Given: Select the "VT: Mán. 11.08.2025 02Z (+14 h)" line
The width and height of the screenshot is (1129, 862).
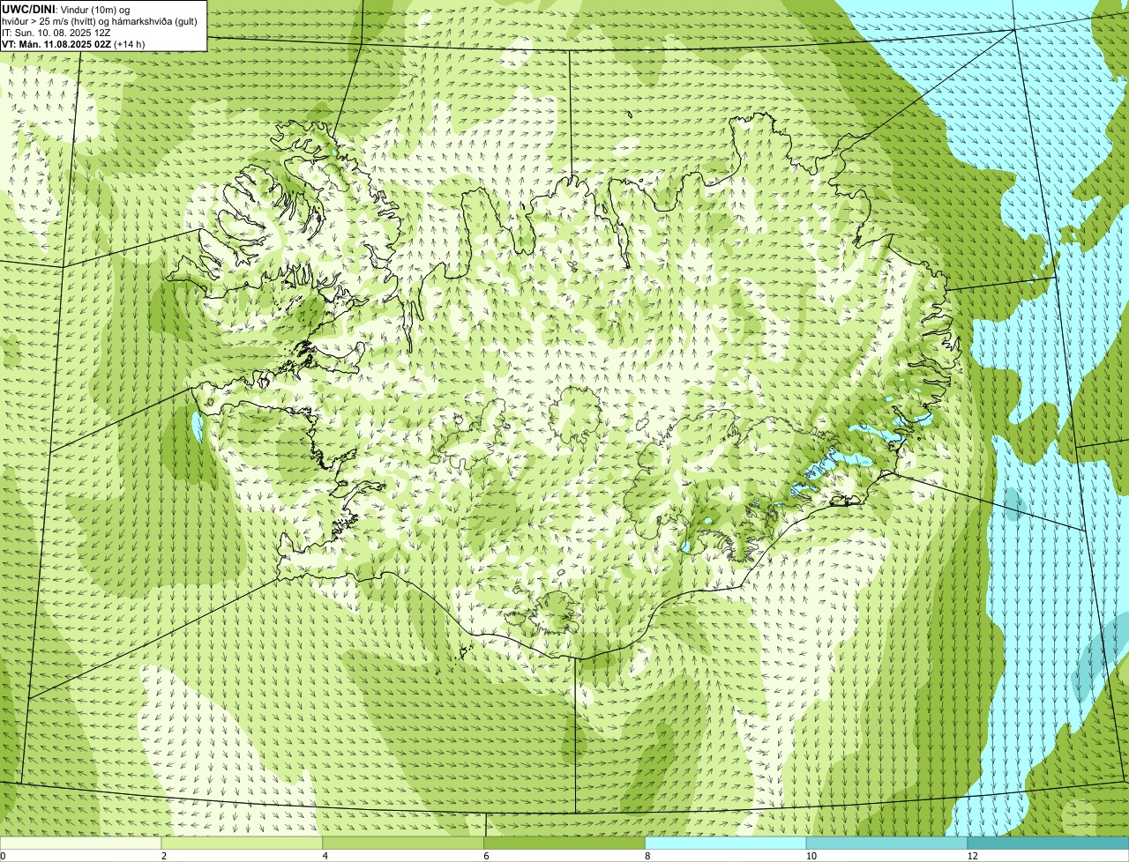Looking at the screenshot, I should [73, 44].
